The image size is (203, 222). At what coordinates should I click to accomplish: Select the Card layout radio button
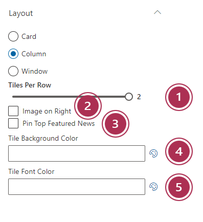point(13,36)
